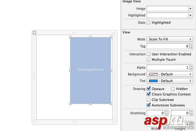This screenshot has height=131, width=196.
Task: Click the top-left resize handle of UIImageView
Action: [x=70, y=37]
